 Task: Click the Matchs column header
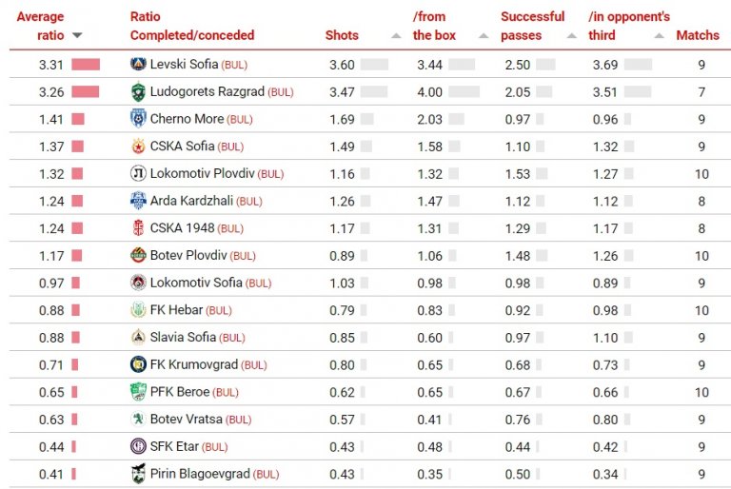click(698, 35)
